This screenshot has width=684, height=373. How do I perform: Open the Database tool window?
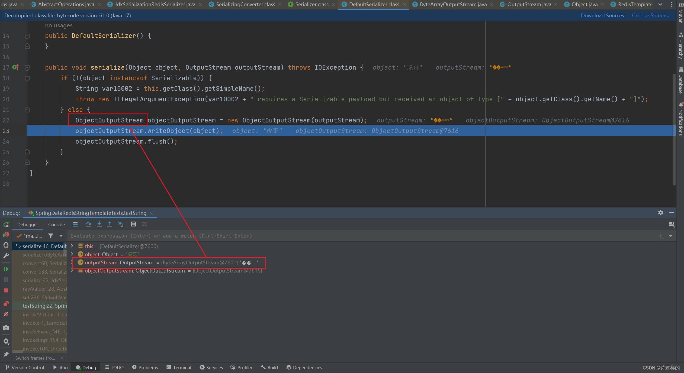680,80
